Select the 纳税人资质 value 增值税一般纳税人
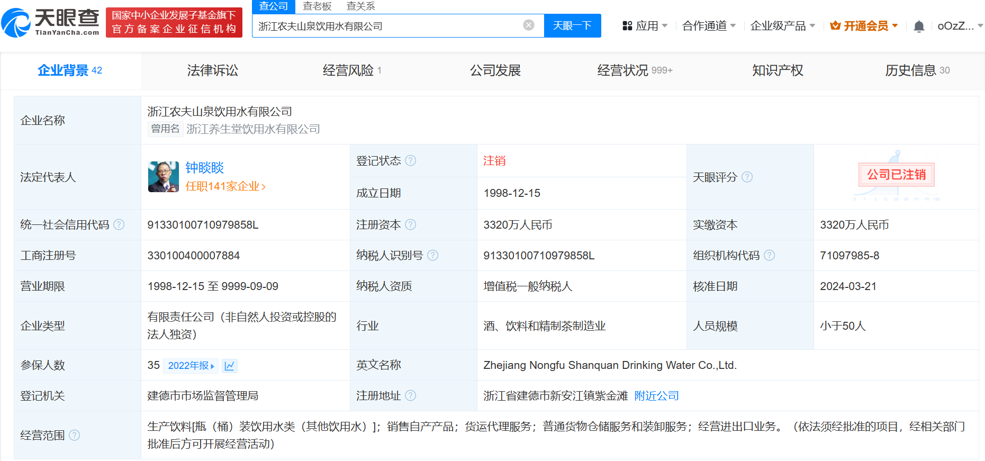Image resolution: width=985 pixels, height=461 pixels. [x=528, y=286]
